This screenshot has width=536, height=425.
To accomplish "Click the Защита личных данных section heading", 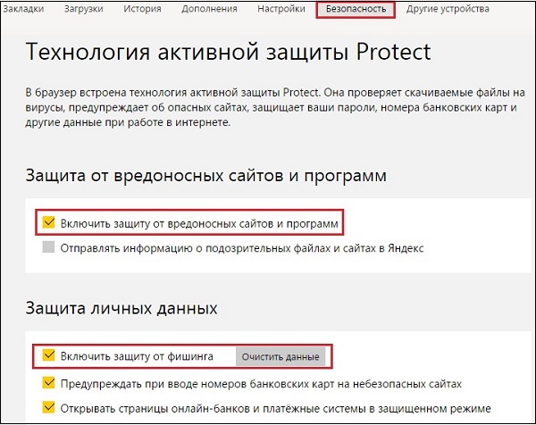I will point(121,309).
